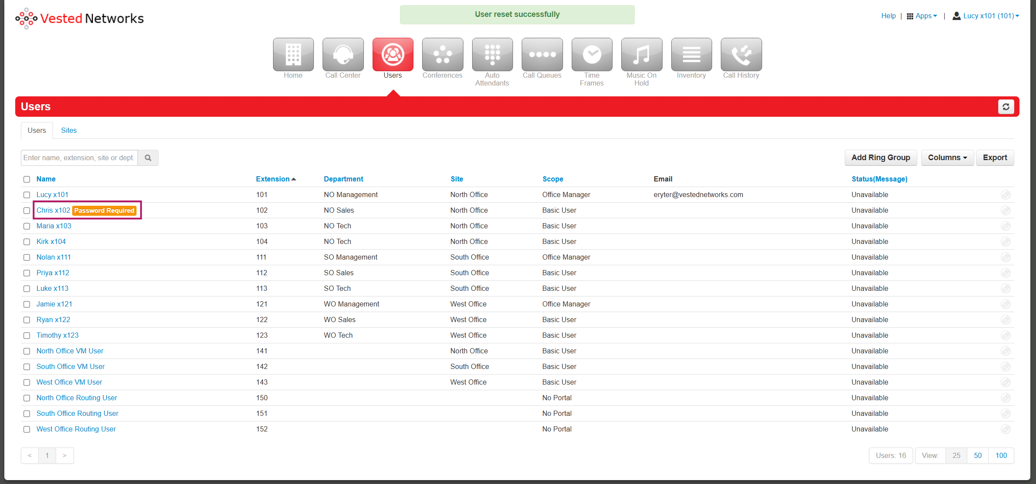The height and width of the screenshot is (484, 1036).
Task: Open the Apps dropdown menu
Action: tap(922, 16)
